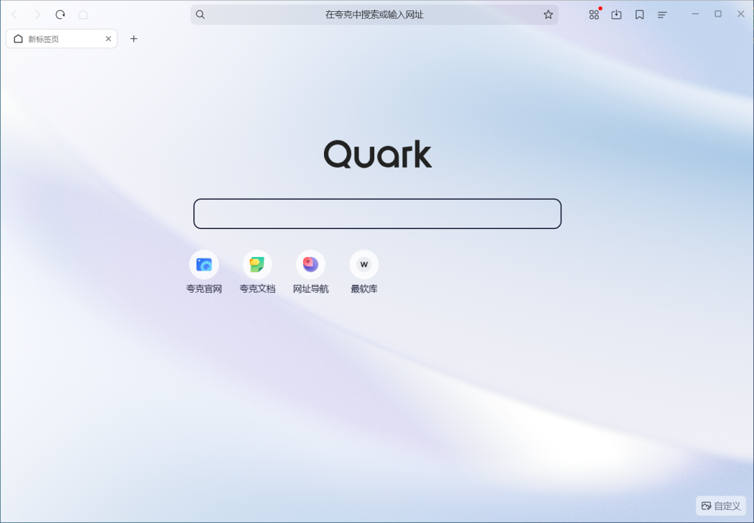Click the reload page icon
The width and height of the screenshot is (754, 523).
click(x=60, y=15)
